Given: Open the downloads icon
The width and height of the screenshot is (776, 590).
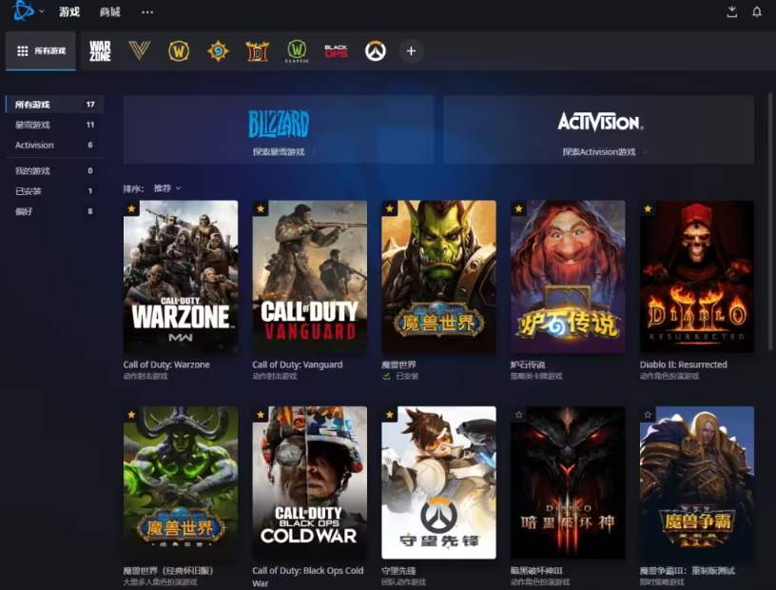Looking at the screenshot, I should coord(731,11).
